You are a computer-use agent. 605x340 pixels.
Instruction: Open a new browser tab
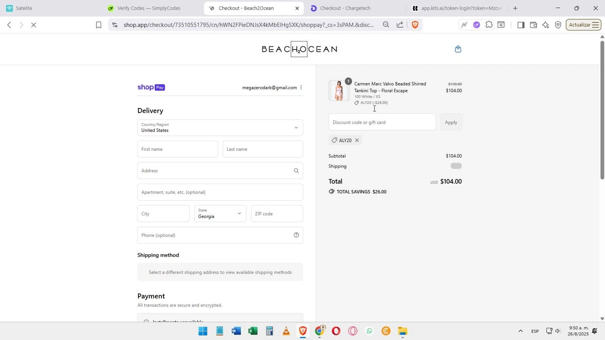[x=515, y=8]
